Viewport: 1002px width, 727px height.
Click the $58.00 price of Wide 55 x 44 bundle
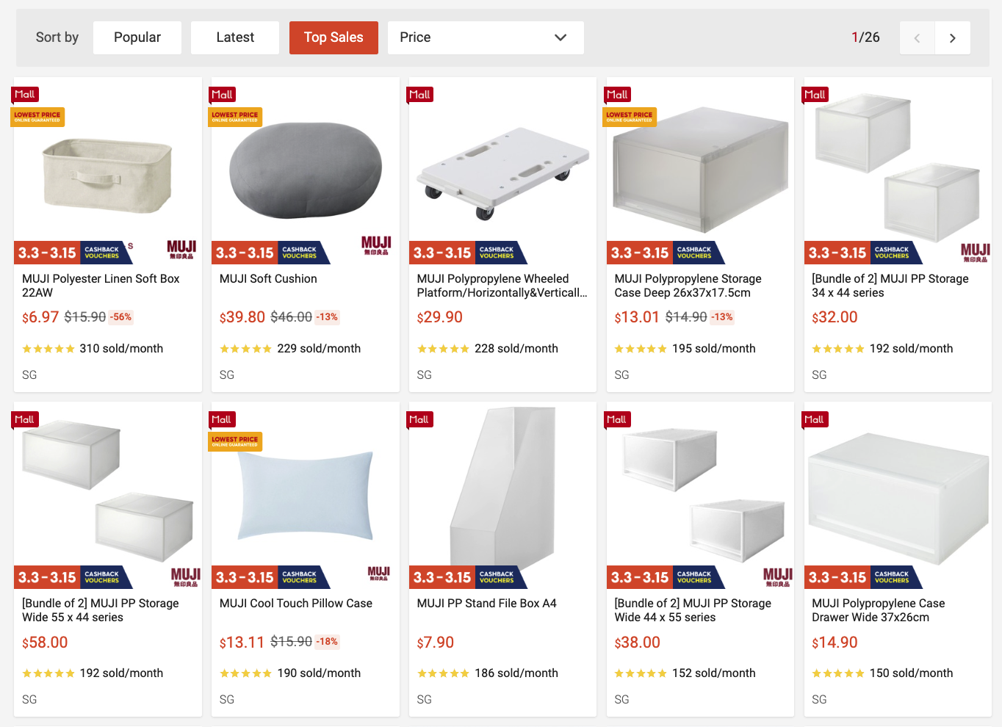45,643
